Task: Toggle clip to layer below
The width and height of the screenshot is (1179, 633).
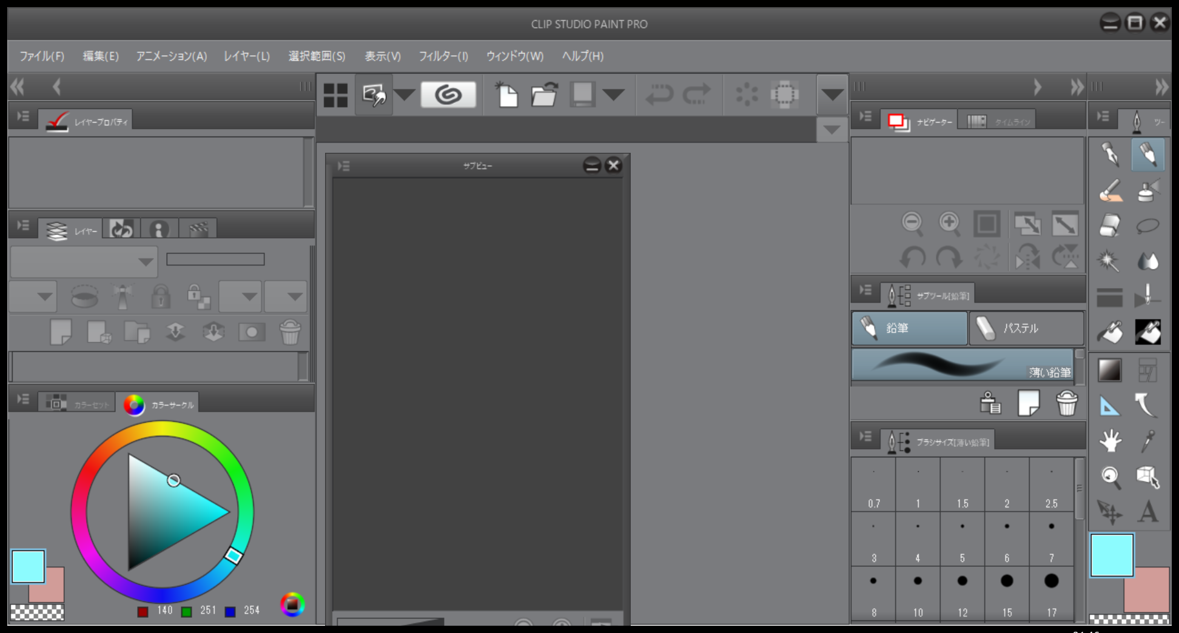Action: [x=84, y=297]
